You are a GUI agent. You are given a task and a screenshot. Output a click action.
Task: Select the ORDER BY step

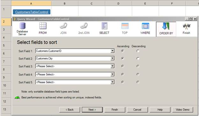point(166,29)
